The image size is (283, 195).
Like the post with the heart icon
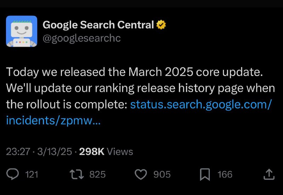pos(141,175)
